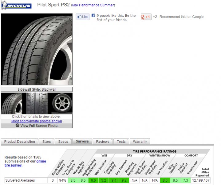Screen dimensions: 221x185
Task: Switch to the Tests tab
Action: coord(121,142)
